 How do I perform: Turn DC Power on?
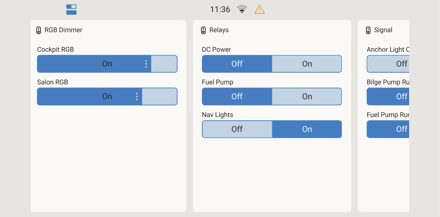[x=307, y=64]
